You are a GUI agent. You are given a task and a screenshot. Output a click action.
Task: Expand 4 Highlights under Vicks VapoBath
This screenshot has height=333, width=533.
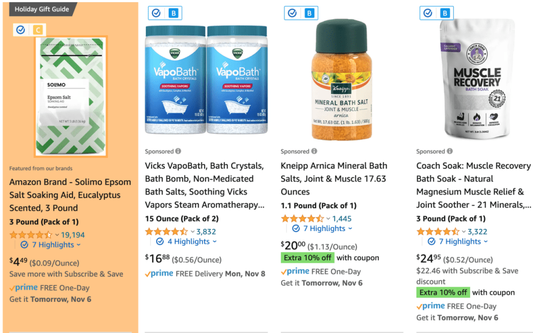point(188,241)
